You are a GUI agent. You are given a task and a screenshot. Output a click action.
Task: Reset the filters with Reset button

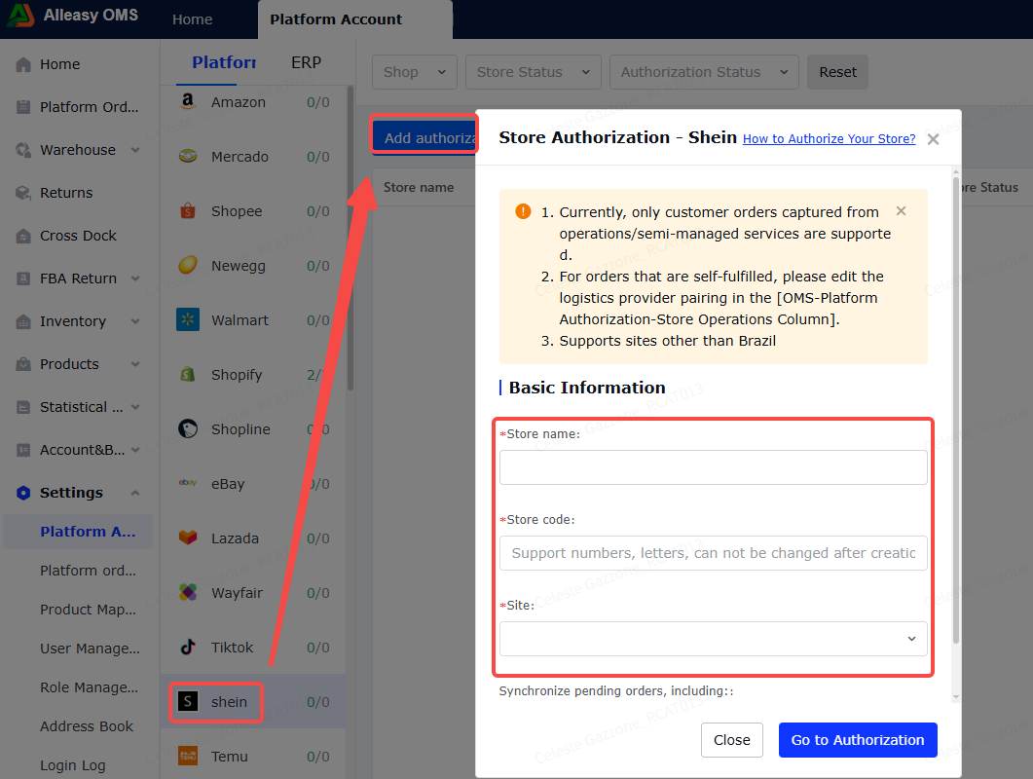click(837, 72)
